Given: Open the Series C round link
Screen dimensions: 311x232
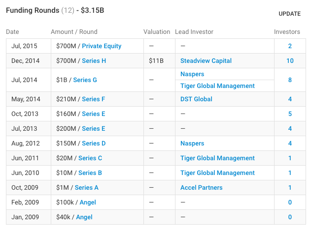Looking at the screenshot, I should click(90, 158).
